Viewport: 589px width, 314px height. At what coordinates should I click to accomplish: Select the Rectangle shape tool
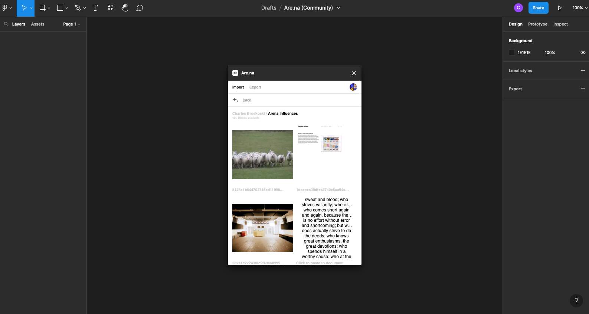click(x=60, y=8)
